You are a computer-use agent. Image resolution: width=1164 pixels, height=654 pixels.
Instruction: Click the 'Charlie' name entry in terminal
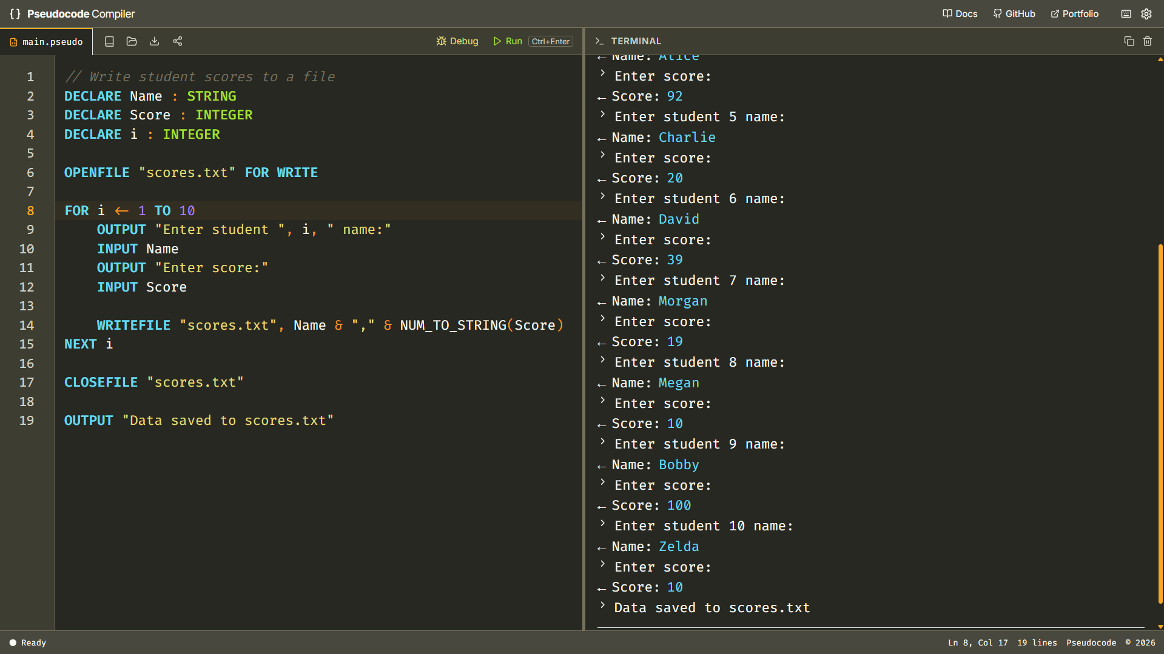(x=687, y=138)
